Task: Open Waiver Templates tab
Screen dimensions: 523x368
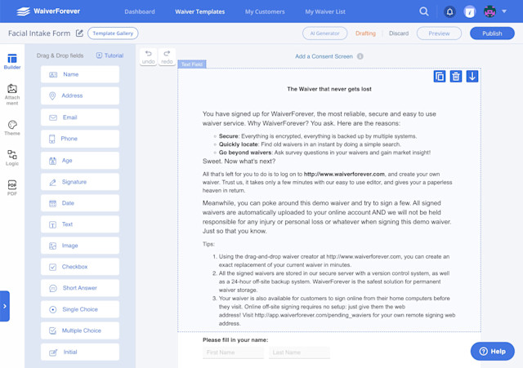Action: coord(199,11)
